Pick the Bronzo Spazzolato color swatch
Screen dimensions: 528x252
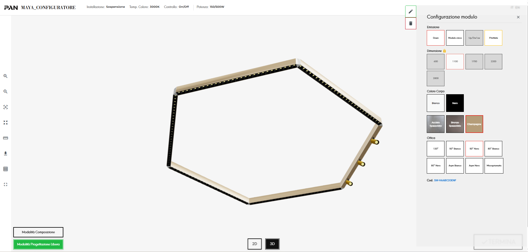point(455,124)
